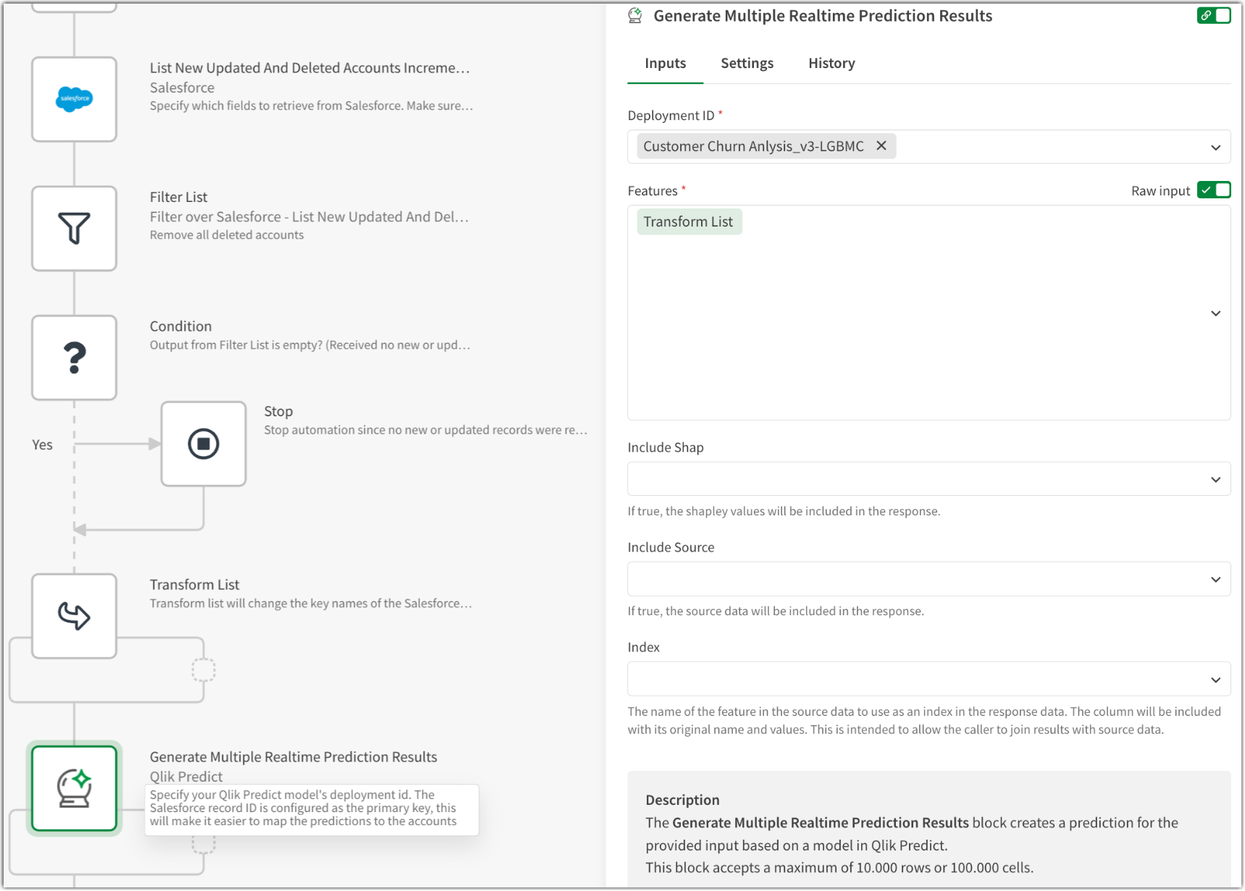1245x891 pixels.
Task: Toggle the block switch in the top-right corner
Action: tap(1223, 14)
